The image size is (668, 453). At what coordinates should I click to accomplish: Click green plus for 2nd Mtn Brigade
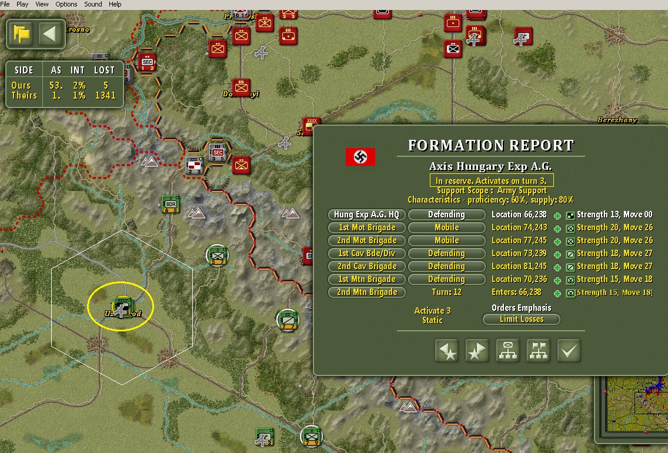point(557,294)
